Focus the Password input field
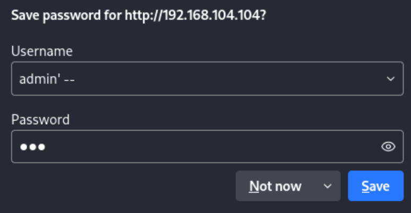Image resolution: width=411 pixels, height=213 pixels. tap(196, 147)
